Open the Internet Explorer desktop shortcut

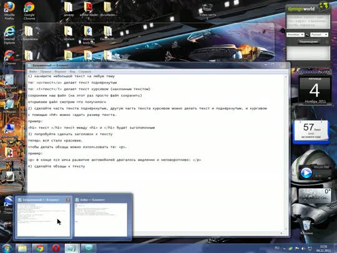(9, 35)
